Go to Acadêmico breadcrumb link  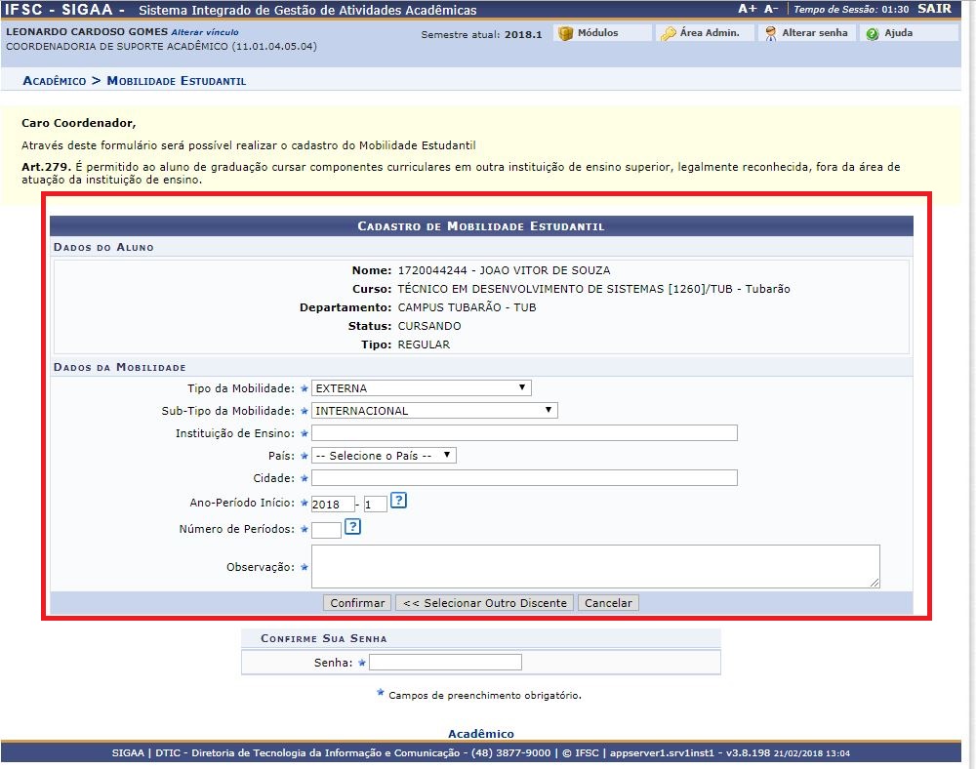pos(54,80)
